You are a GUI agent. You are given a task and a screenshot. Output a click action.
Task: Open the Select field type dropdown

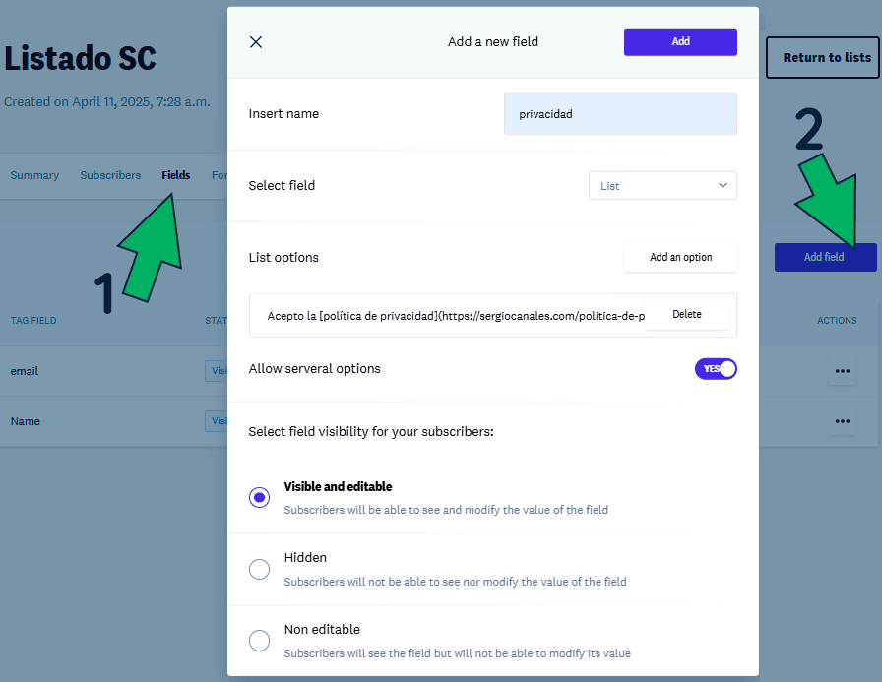point(662,185)
